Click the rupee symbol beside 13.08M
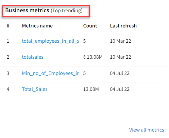Viewport: 169px width, 138px height. (84, 57)
